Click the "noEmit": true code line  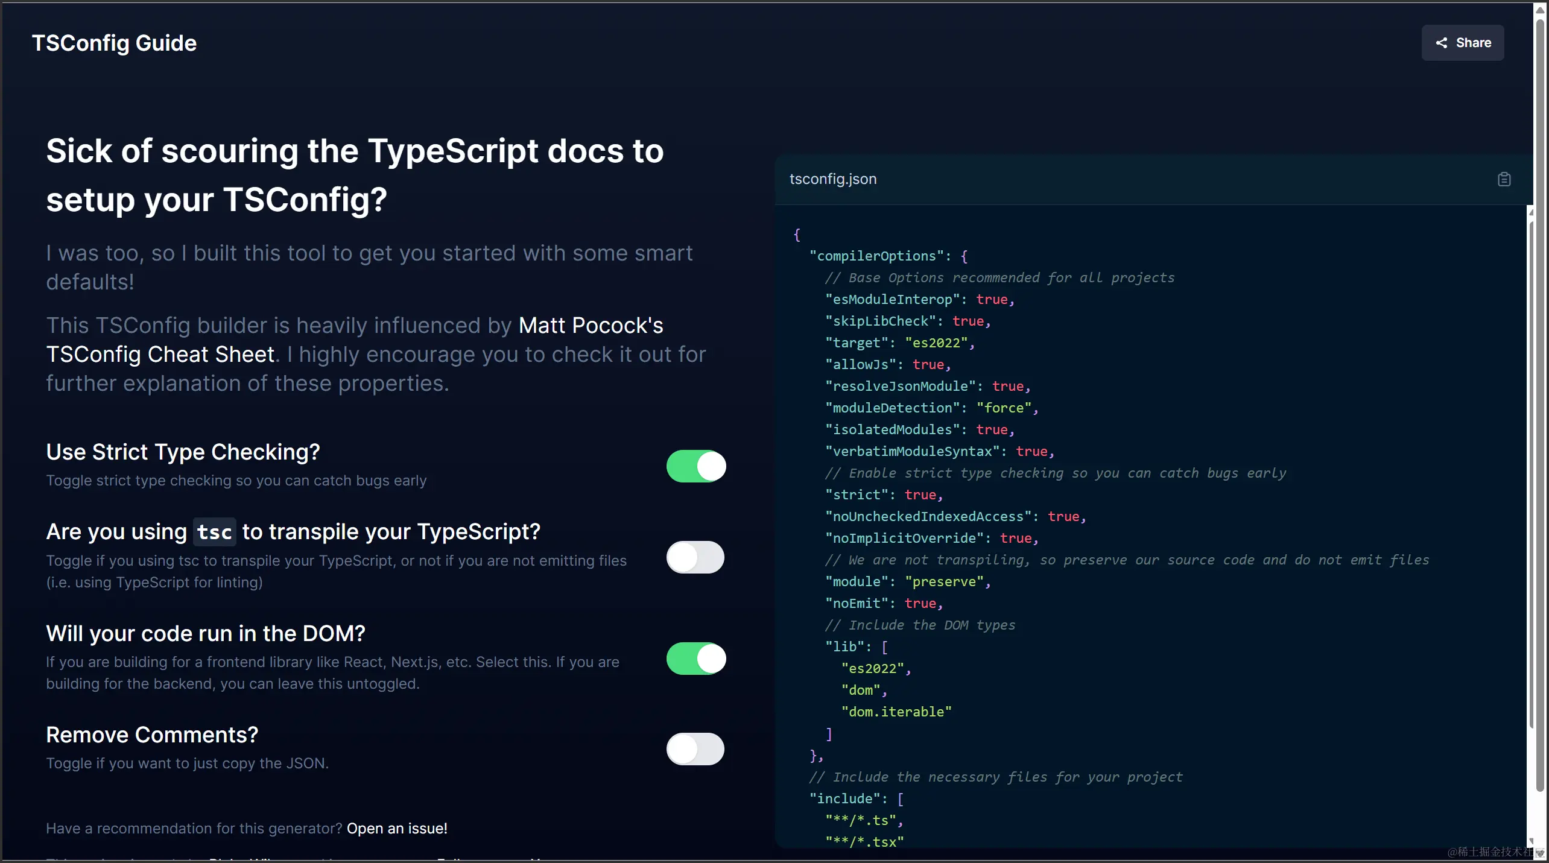pos(883,603)
